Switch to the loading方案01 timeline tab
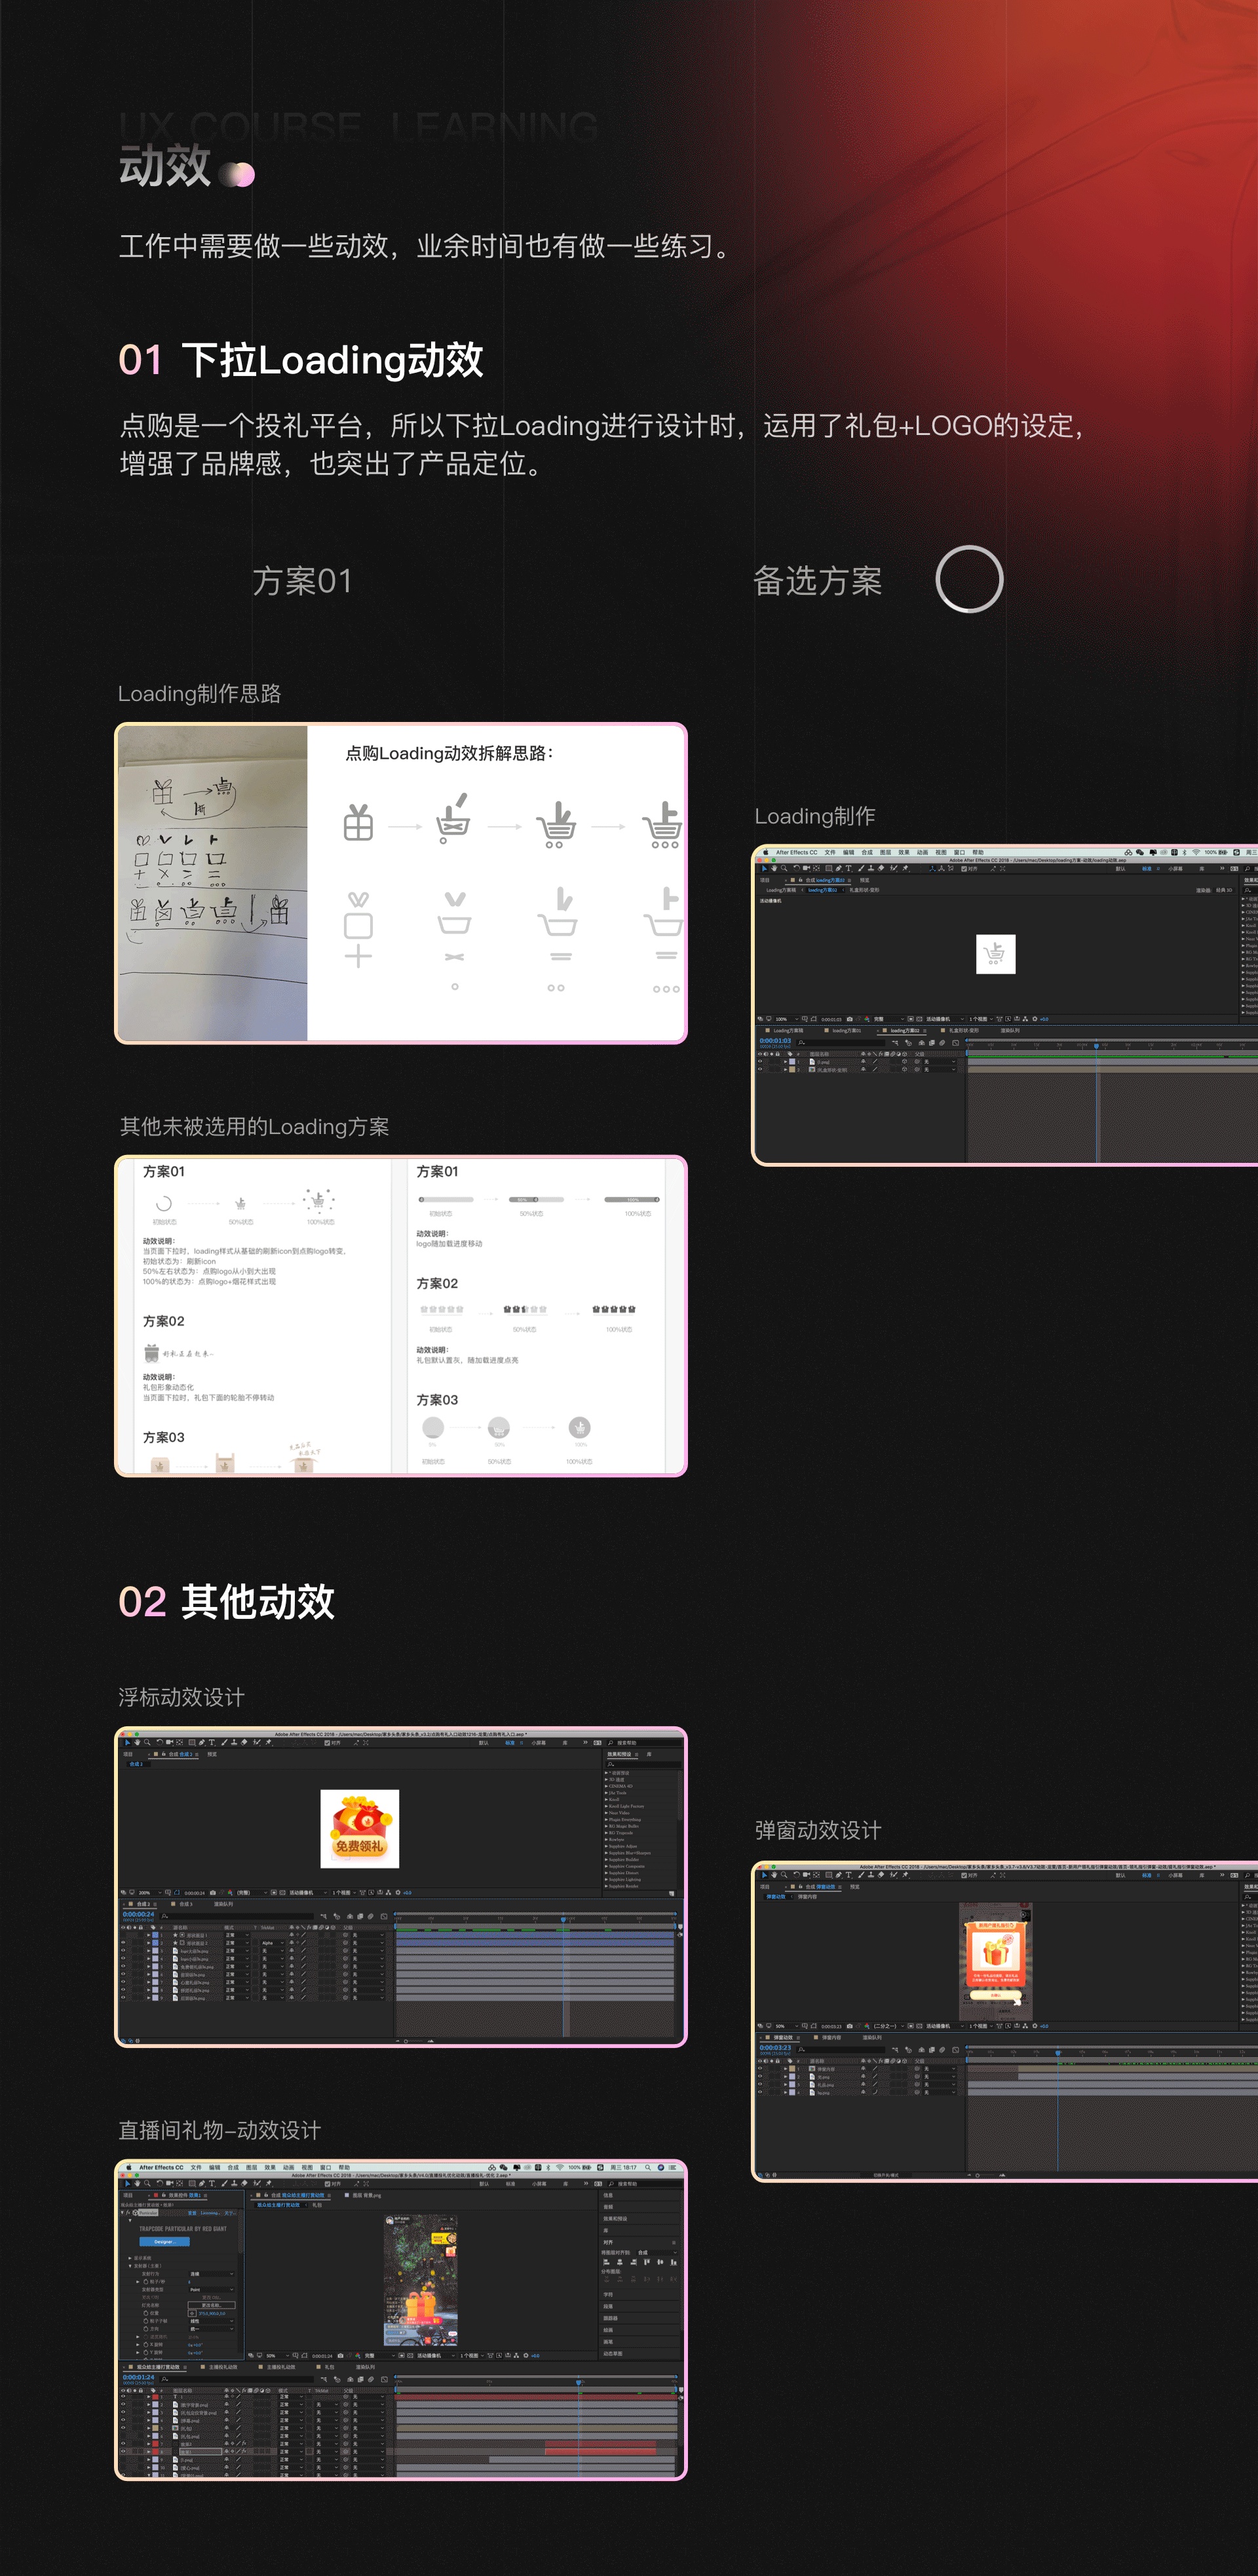The height and width of the screenshot is (2576, 1258). point(847,1031)
